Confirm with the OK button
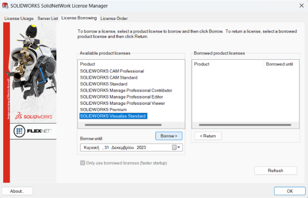This screenshot has width=308, height=198. [x=289, y=191]
